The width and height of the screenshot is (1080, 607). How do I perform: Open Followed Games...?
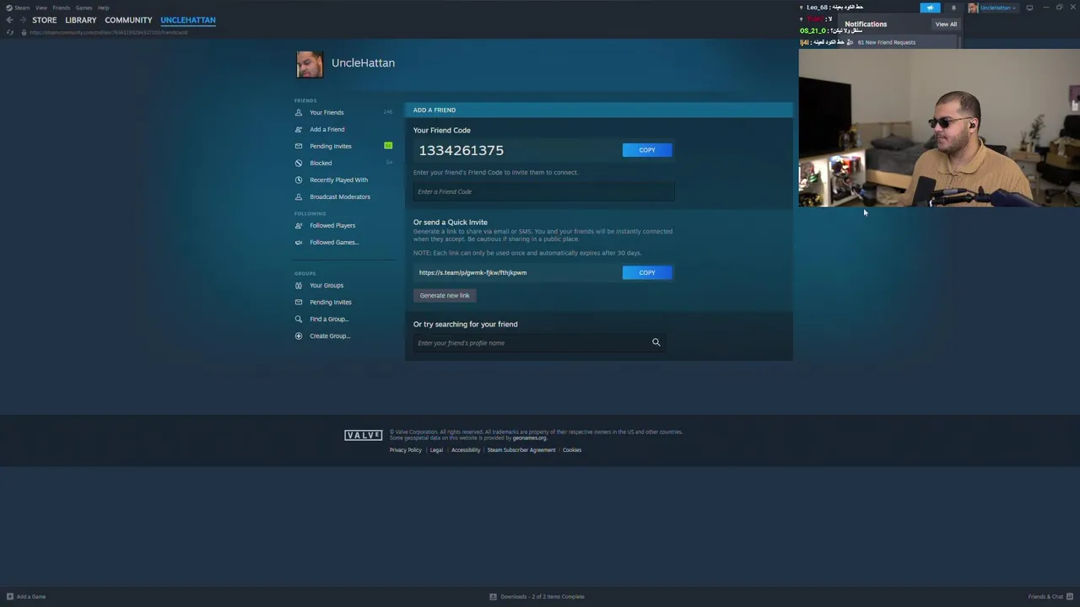(334, 243)
